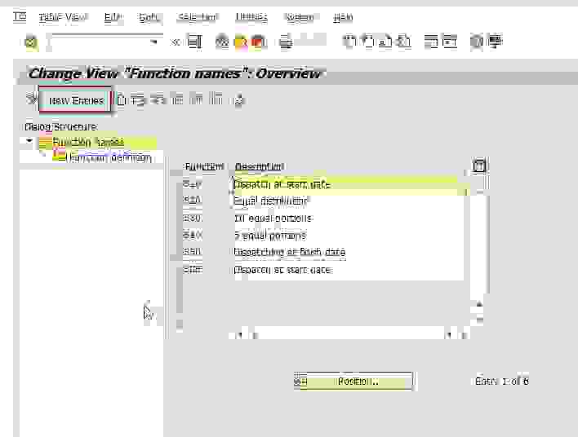Click the last icon in application toolbar
This screenshot has height=437, width=578.
239,99
